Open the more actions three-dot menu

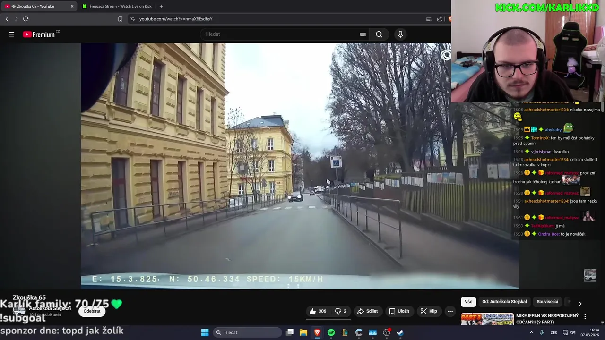click(450, 311)
